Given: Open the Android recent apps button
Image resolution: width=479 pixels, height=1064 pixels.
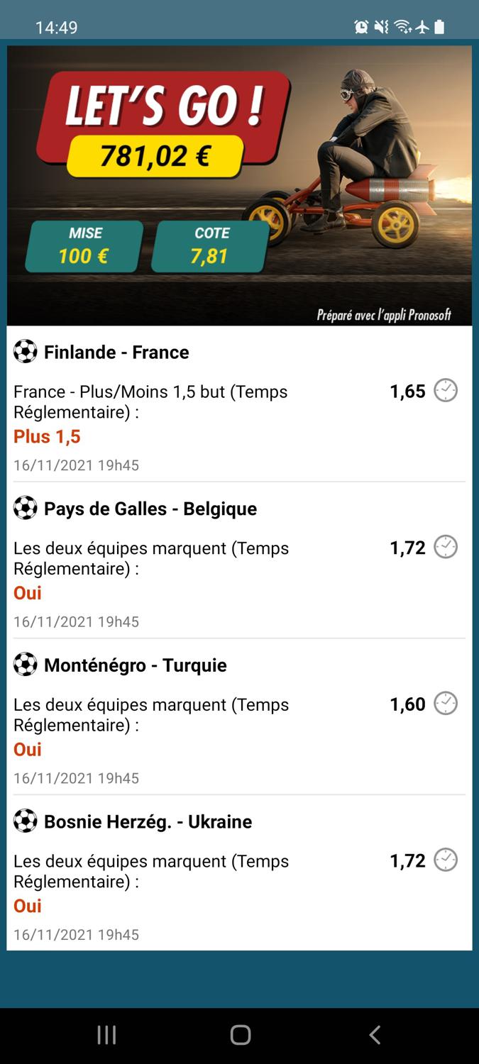Looking at the screenshot, I should (106, 1035).
